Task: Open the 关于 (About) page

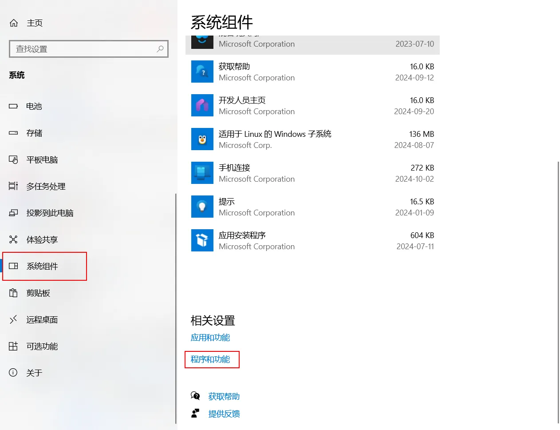Action: (34, 373)
